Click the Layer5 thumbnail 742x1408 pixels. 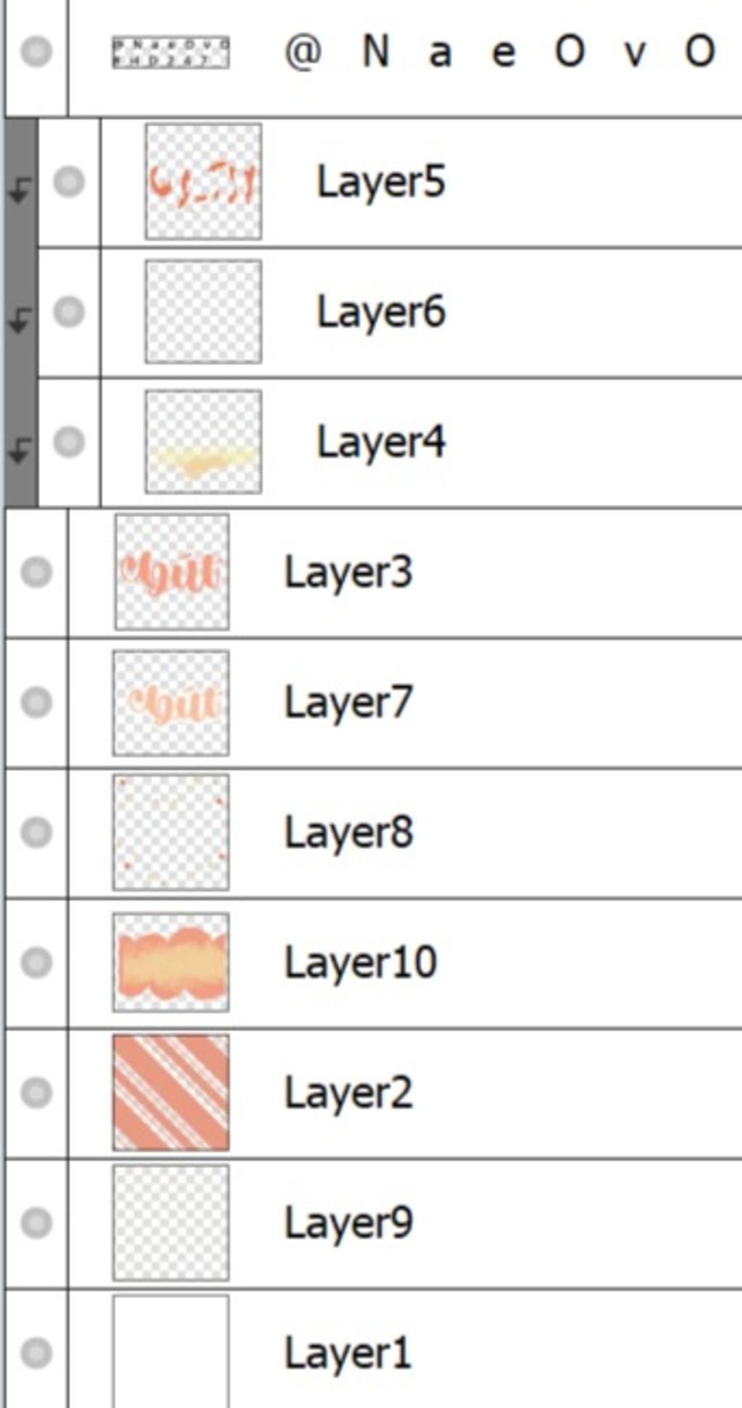coord(204,181)
